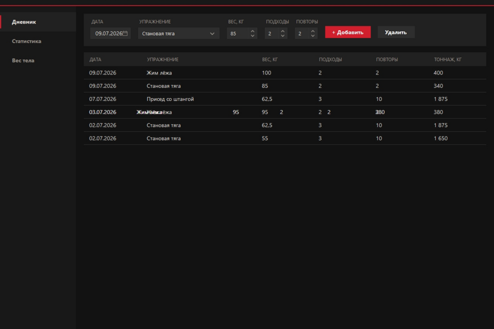Screen dimensions: 494x329
Task: Open the Статистика section
Action: pyautogui.click(x=38, y=41)
